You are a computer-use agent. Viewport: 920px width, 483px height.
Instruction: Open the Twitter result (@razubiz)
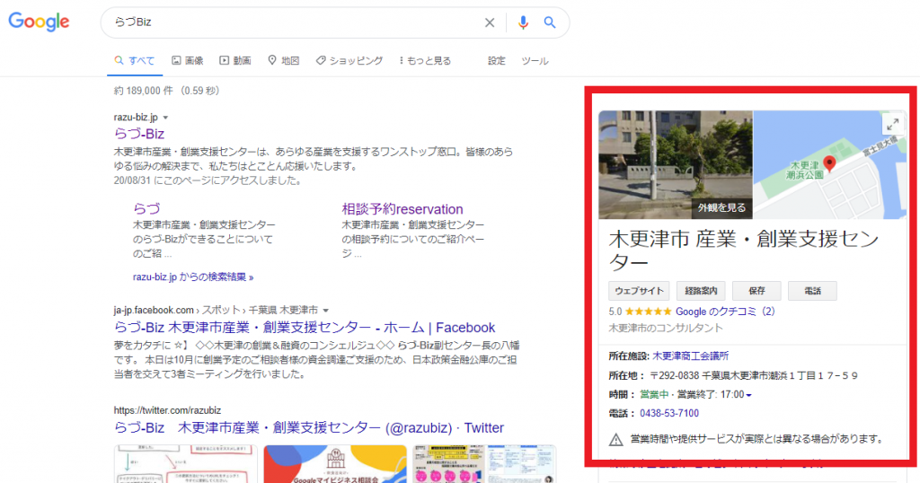click(309, 428)
